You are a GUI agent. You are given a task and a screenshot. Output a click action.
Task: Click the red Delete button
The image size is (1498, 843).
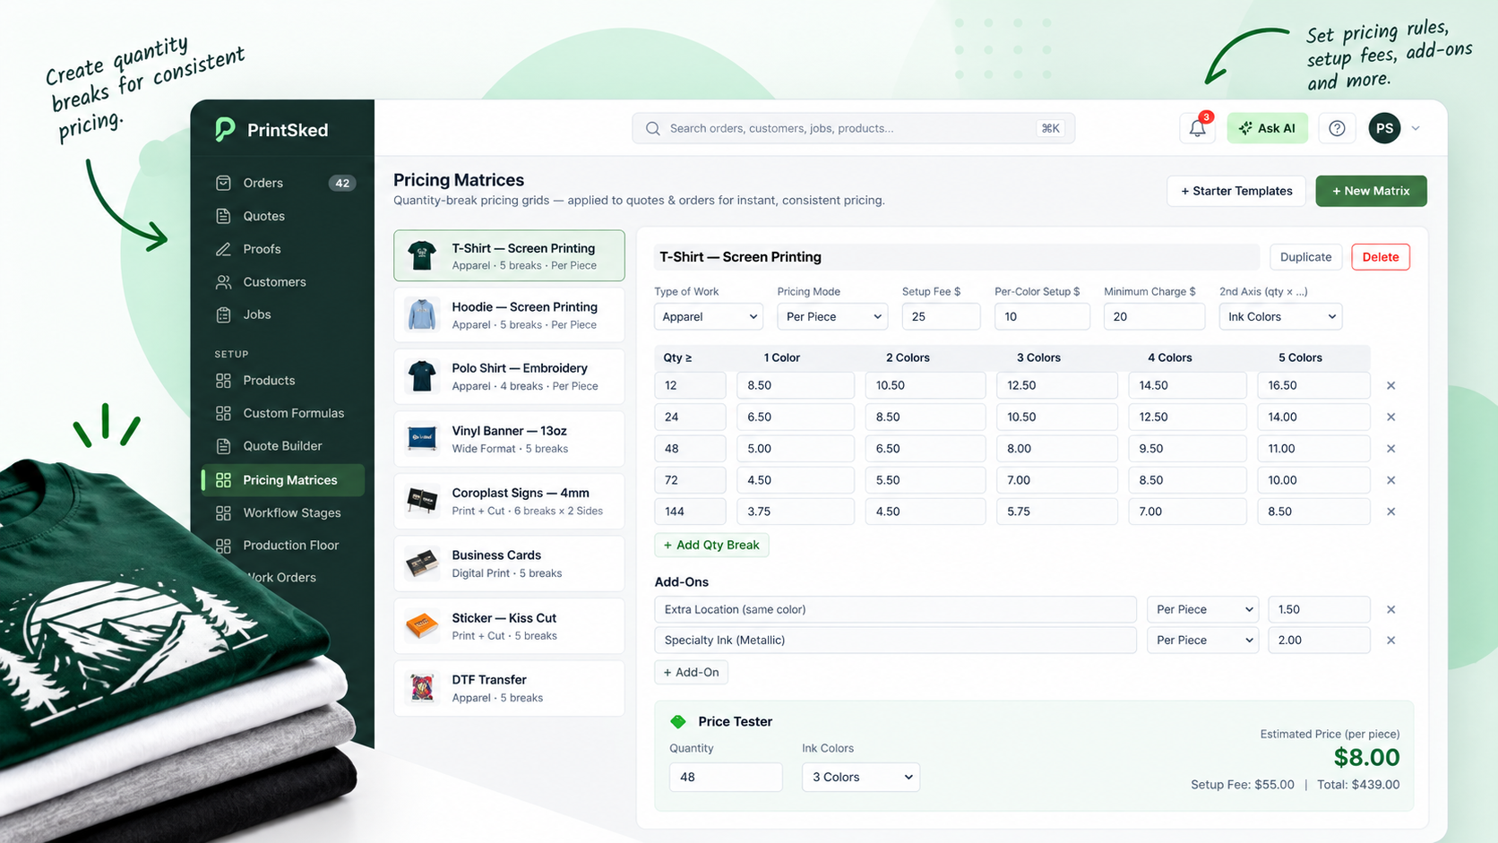pos(1381,257)
